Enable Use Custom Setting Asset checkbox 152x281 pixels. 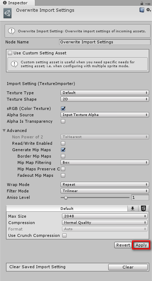[10, 53]
